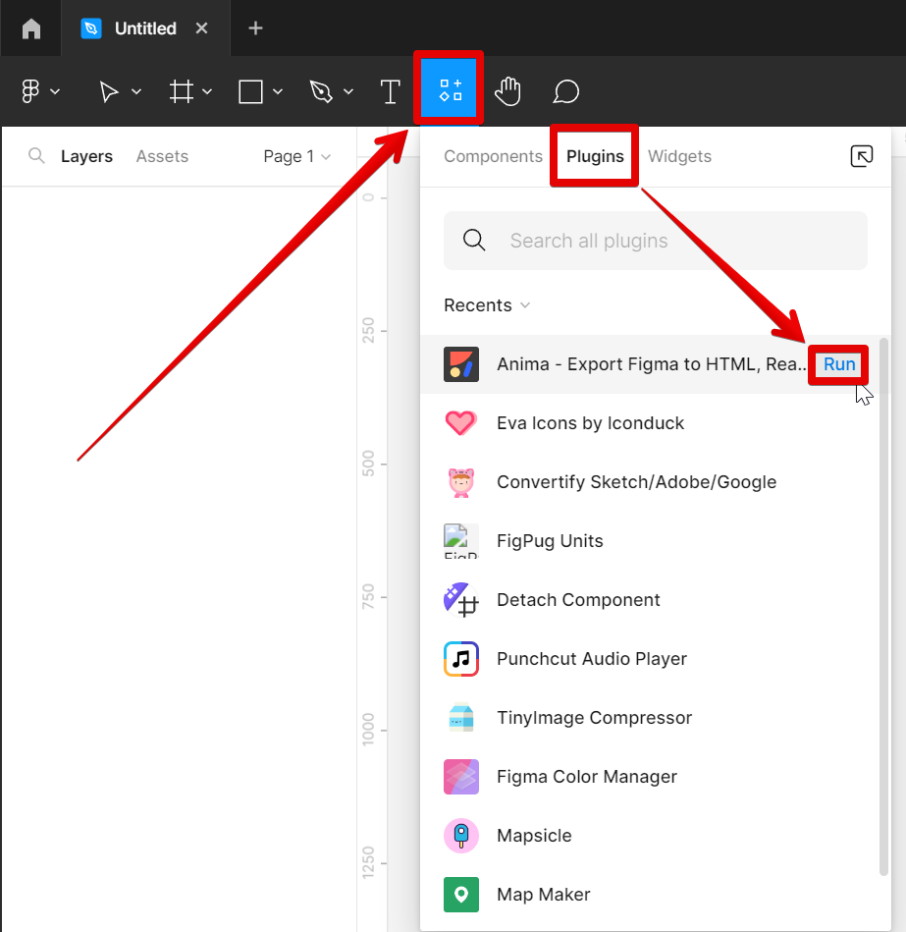Open the Comment tool

[565, 91]
